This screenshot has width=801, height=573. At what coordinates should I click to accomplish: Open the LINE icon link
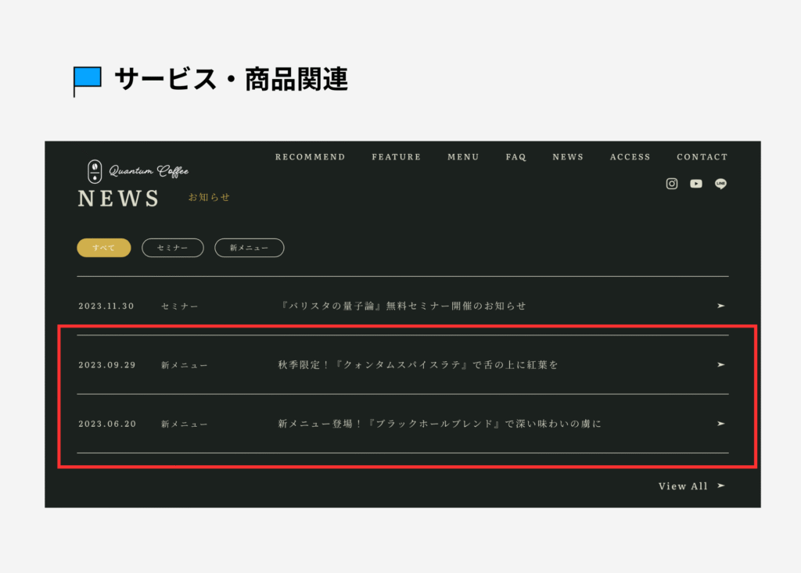coord(720,184)
